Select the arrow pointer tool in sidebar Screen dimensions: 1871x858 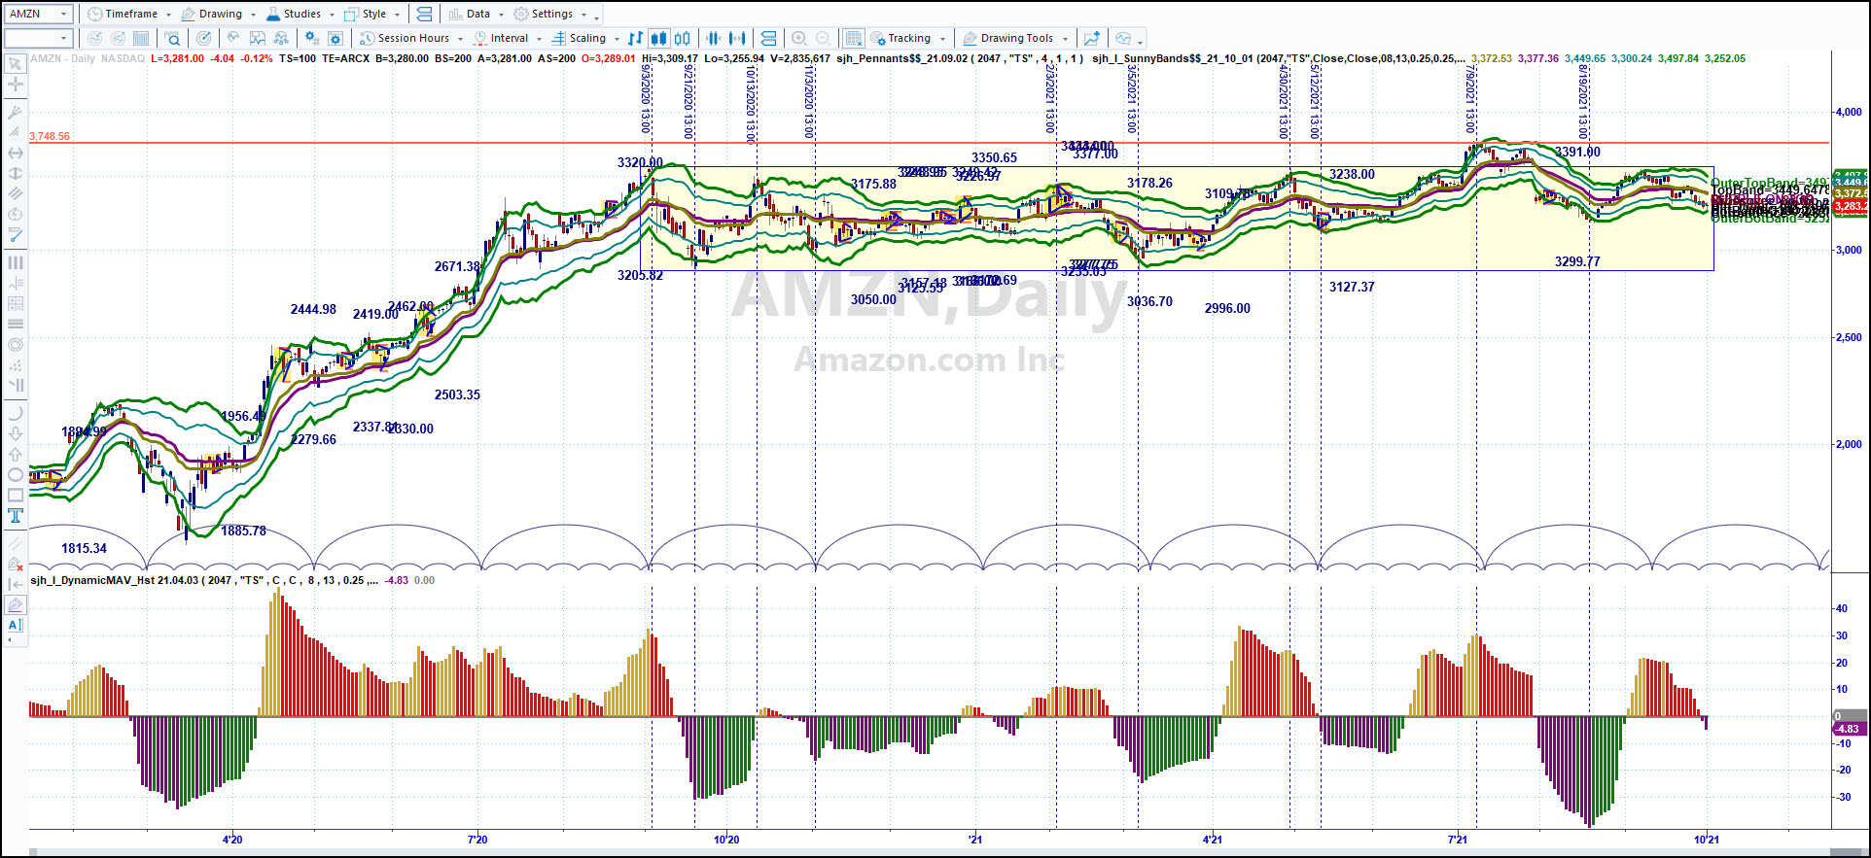pyautogui.click(x=16, y=64)
